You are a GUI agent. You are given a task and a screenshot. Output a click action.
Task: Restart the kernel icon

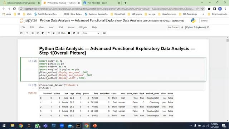click(x=74, y=33)
